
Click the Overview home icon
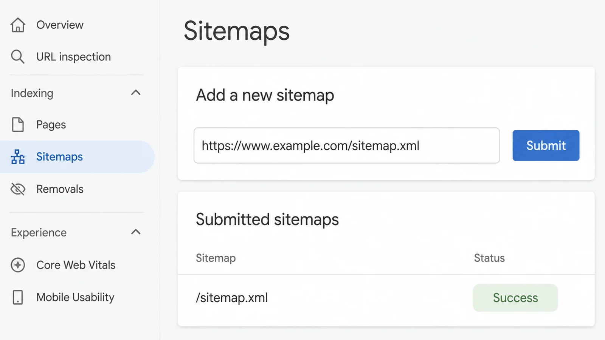(x=18, y=25)
